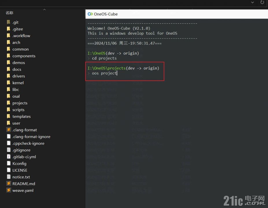Select the .gitignore file name
The width and height of the screenshot is (268, 208).
pos(21,150)
